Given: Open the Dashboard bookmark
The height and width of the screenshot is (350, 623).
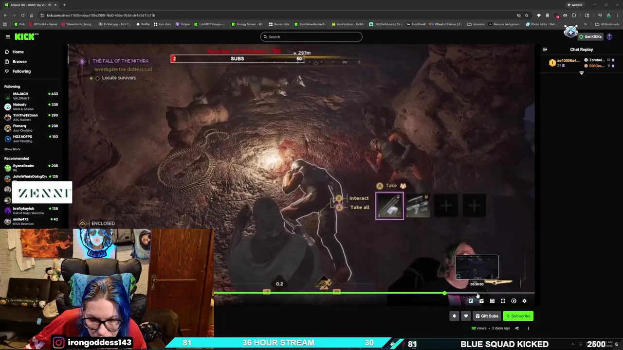Looking at the screenshot, I should pyautogui.click(x=386, y=24).
